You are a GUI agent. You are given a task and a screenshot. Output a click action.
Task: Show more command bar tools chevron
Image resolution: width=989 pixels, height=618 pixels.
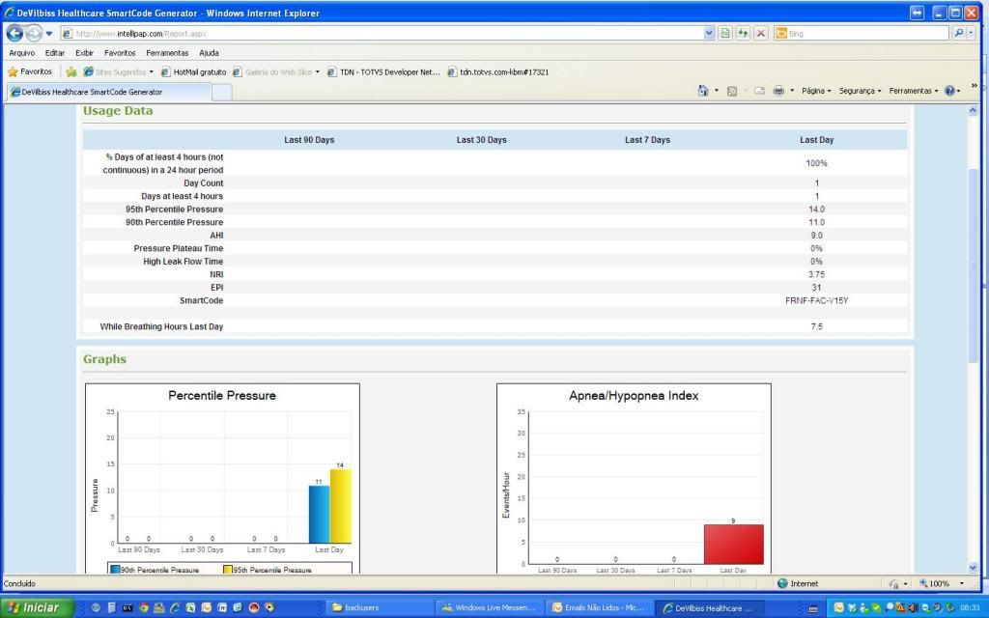(975, 86)
